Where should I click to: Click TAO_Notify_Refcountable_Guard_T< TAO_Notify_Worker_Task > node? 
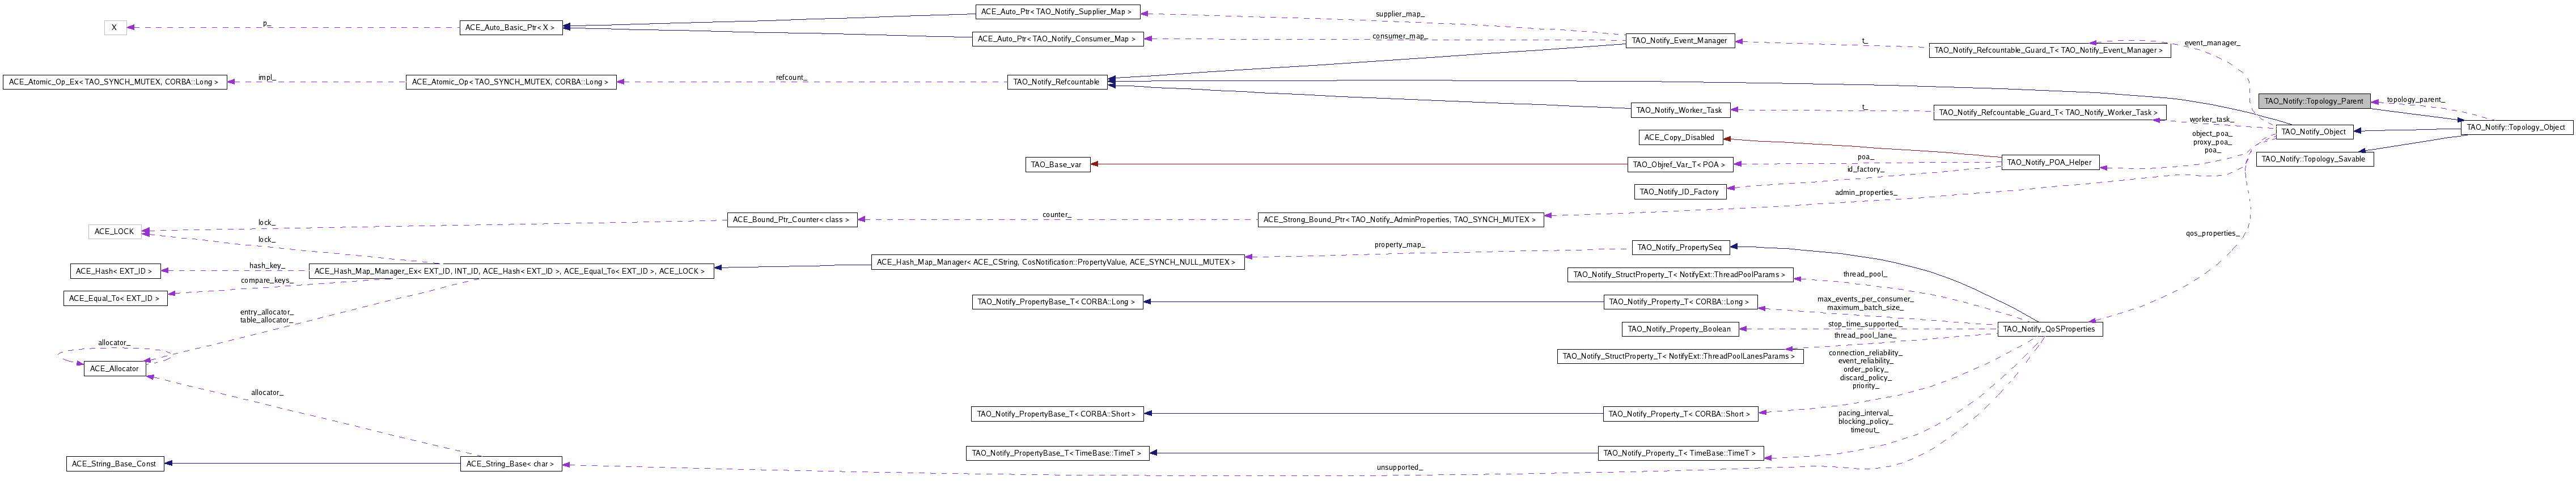pyautogui.click(x=2049, y=113)
